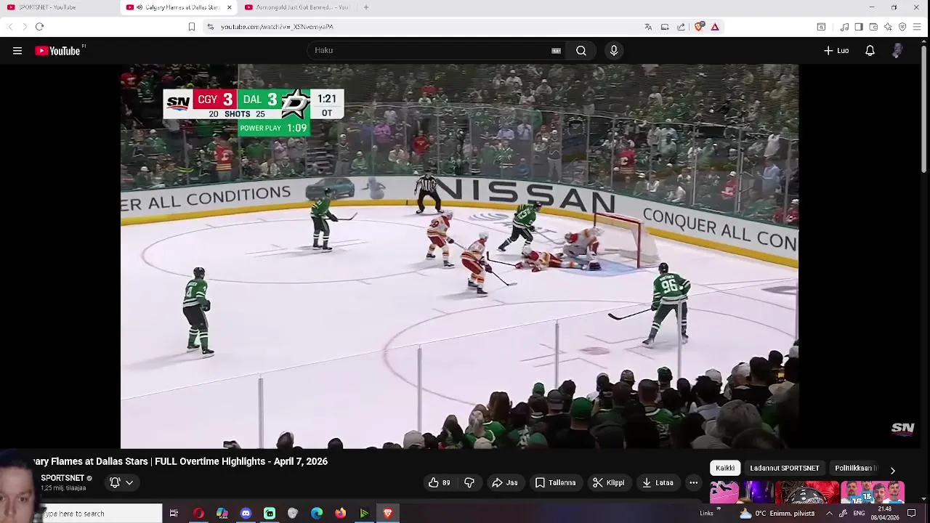Open the red recommended video thumbnail
The height and width of the screenshot is (523, 930).
[806, 492]
